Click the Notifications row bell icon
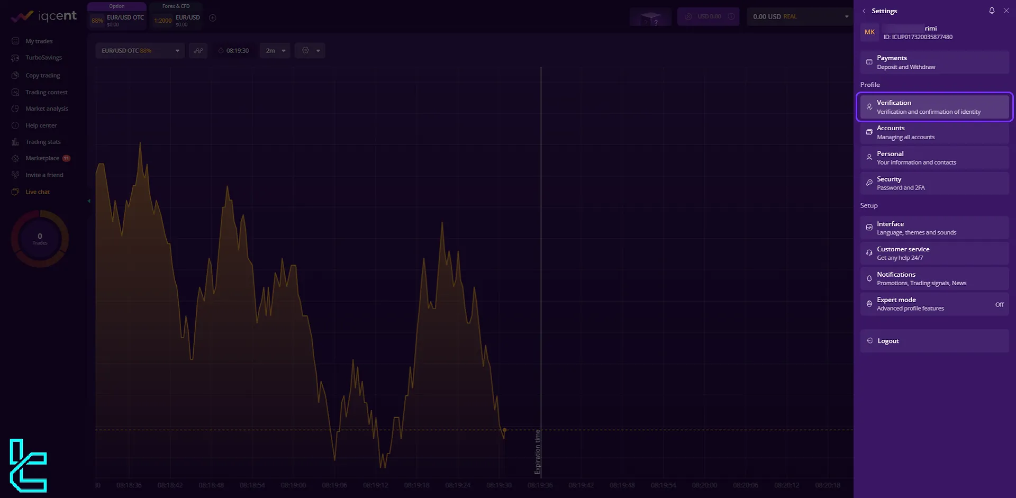The height and width of the screenshot is (498, 1016). (869, 279)
